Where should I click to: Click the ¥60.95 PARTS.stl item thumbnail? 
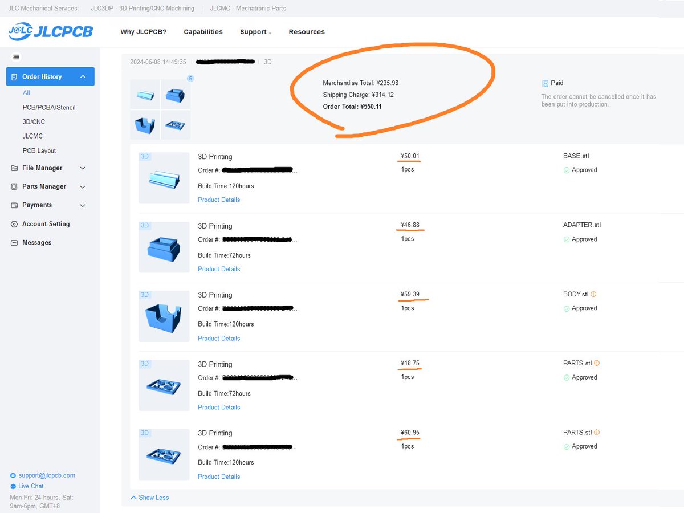point(164,455)
